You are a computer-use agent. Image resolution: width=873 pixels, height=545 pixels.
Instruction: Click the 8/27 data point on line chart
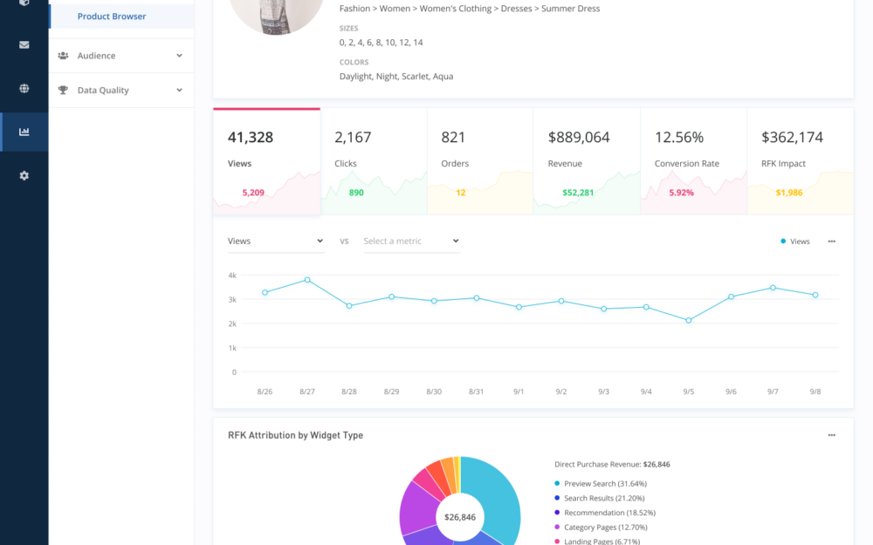click(x=307, y=280)
